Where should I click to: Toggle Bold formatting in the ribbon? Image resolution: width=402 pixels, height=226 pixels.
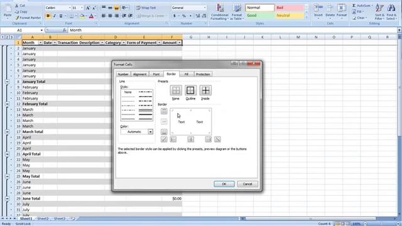[48, 16]
